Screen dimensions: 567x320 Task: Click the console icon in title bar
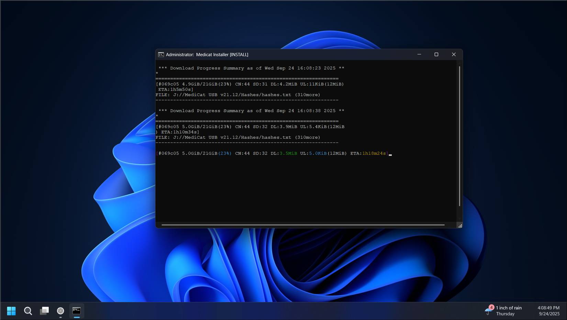(x=161, y=55)
